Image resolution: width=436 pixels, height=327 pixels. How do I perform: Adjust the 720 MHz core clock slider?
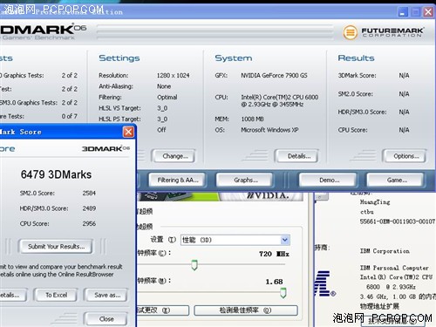(x=194, y=265)
